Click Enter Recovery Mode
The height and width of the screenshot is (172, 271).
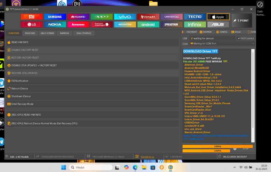[x=22, y=104]
